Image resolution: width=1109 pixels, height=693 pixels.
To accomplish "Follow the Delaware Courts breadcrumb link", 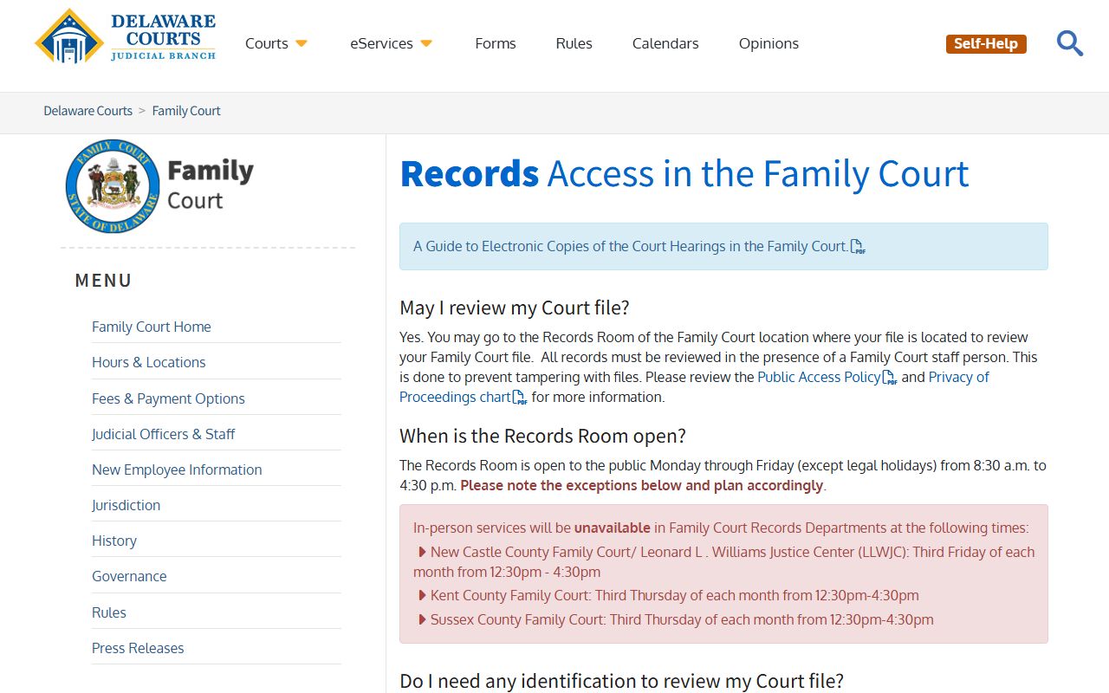I will (88, 111).
